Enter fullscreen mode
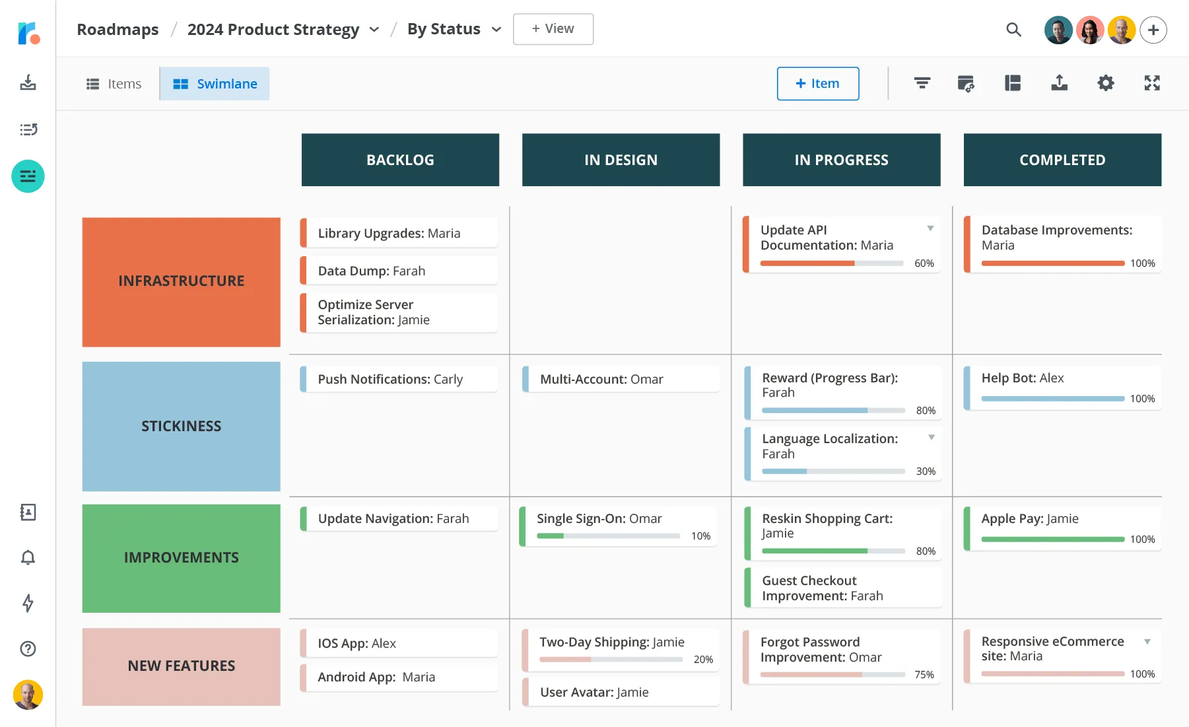The height and width of the screenshot is (727, 1189). pyautogui.click(x=1152, y=83)
